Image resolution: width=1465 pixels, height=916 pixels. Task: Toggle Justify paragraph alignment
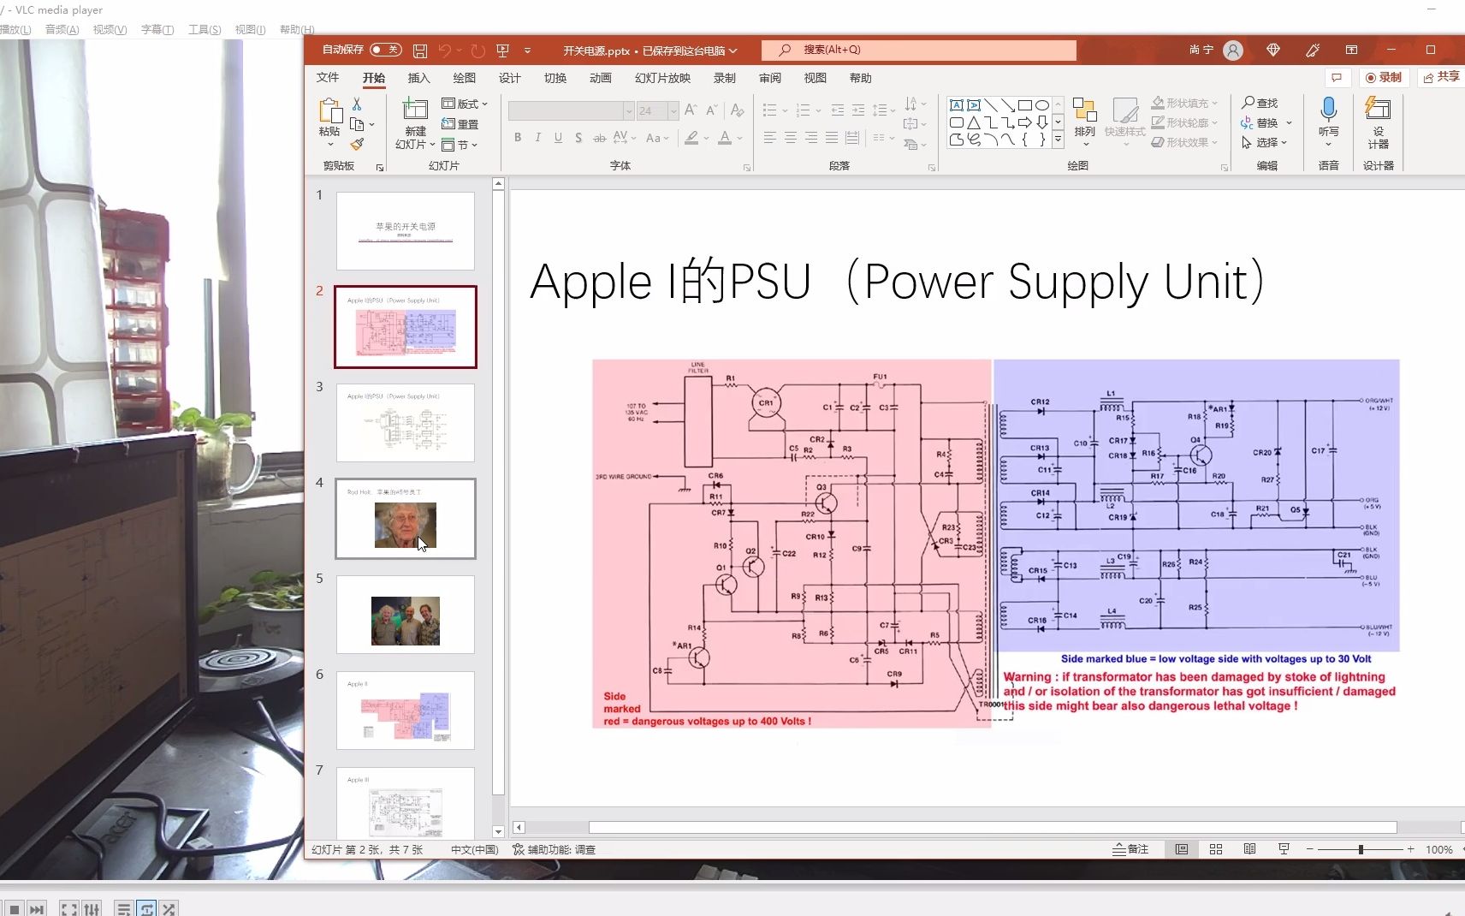pos(831,137)
